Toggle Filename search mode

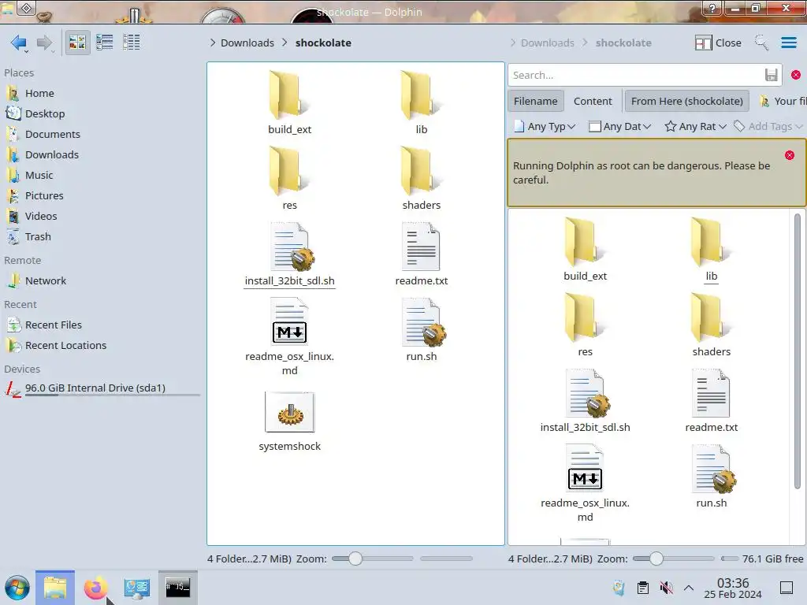tap(535, 101)
